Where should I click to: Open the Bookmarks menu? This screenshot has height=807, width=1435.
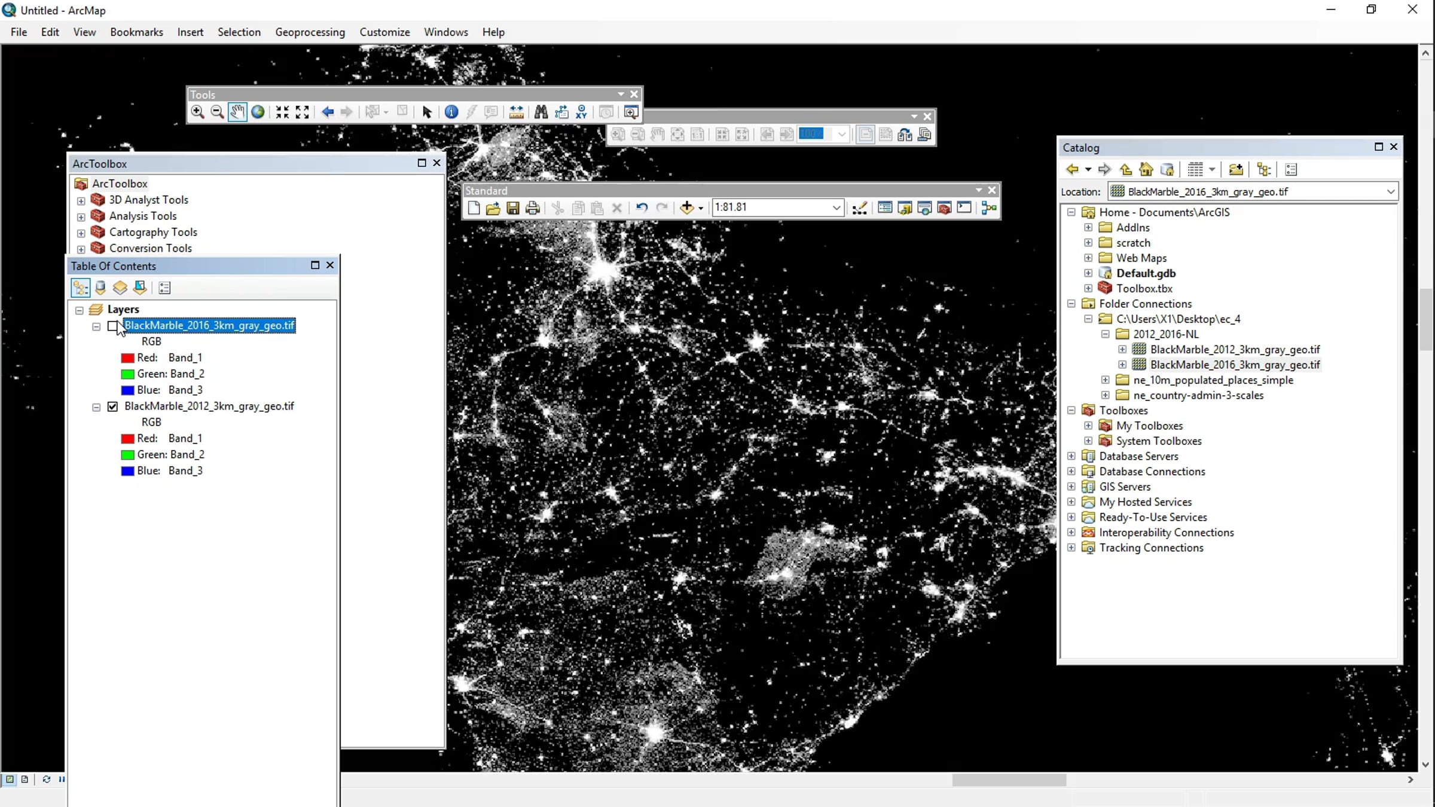click(136, 32)
